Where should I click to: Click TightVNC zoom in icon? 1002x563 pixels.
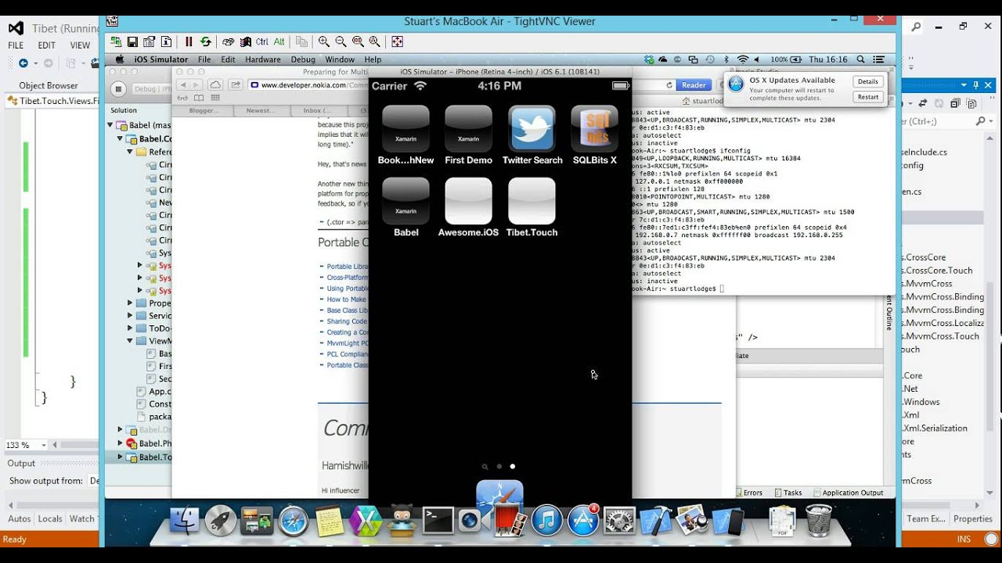[x=323, y=41]
